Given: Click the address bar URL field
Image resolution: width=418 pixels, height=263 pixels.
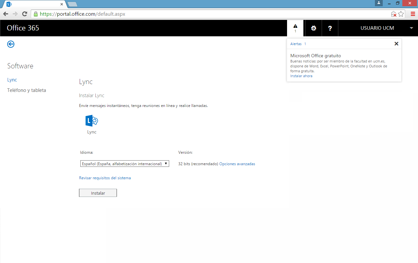Looking at the screenshot, I should tap(209, 14).
